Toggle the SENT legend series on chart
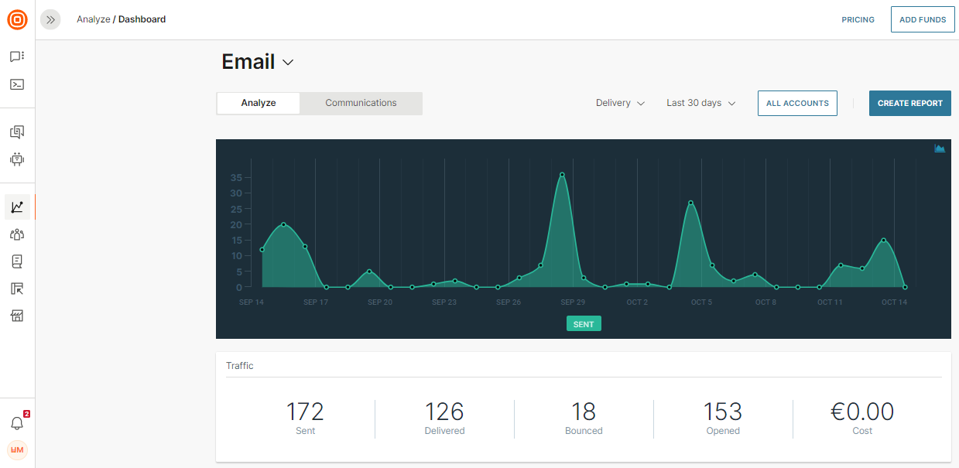The image size is (959, 468). [x=584, y=324]
